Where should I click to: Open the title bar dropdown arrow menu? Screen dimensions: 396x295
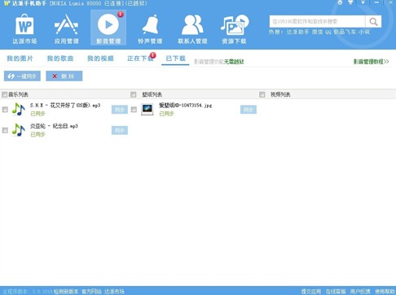(x=363, y=2)
